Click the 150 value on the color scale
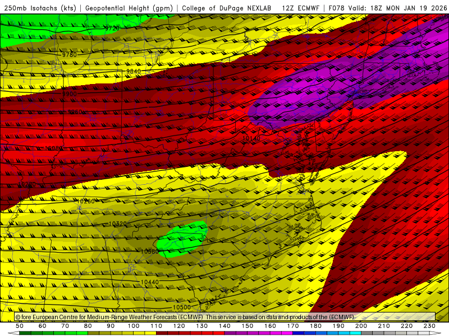The width and height of the screenshot is (449, 336). tap(247, 326)
